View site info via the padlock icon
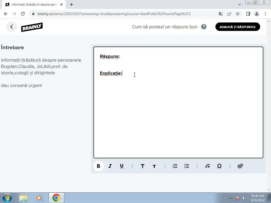Image resolution: width=271 pixels, height=203 pixels. (x=34, y=14)
